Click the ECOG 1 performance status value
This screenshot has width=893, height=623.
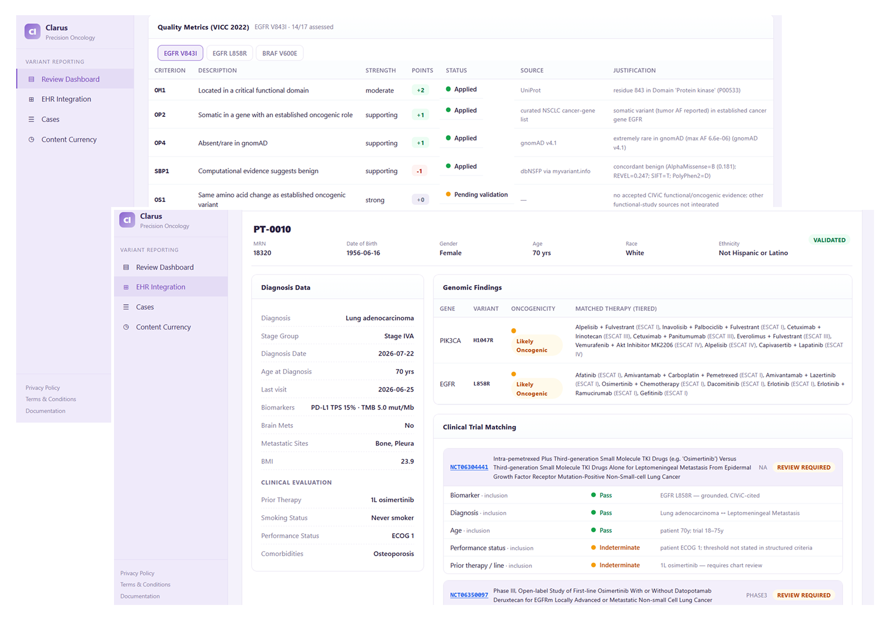[x=403, y=536]
